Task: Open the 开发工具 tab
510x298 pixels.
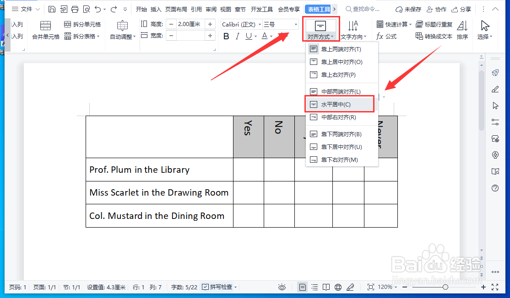Action: tap(262, 10)
